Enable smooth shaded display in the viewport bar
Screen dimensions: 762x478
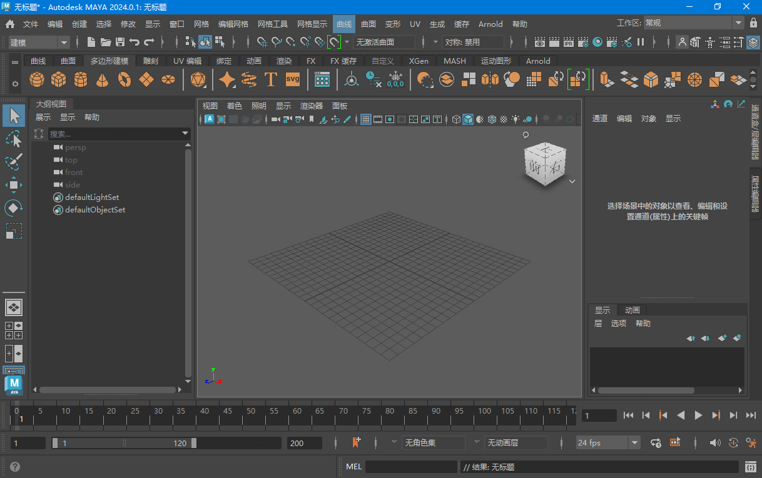tap(468, 119)
